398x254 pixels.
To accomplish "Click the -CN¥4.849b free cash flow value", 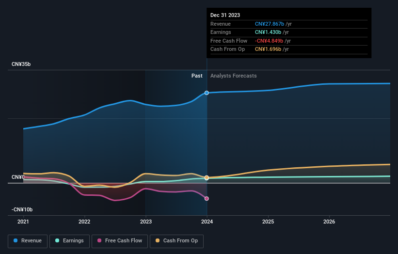I will (x=269, y=41).
